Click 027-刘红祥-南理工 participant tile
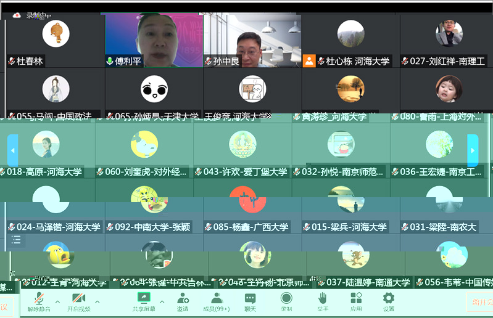The height and width of the screenshot is (318, 493). click(x=449, y=40)
